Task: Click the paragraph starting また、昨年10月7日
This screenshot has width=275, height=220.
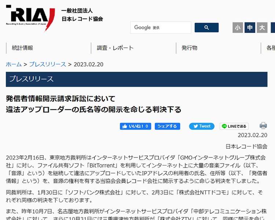Action: pyautogui.click(x=137, y=215)
